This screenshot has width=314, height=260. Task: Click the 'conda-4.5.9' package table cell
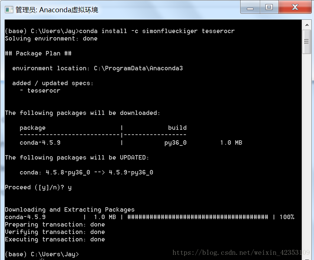click(x=40, y=142)
